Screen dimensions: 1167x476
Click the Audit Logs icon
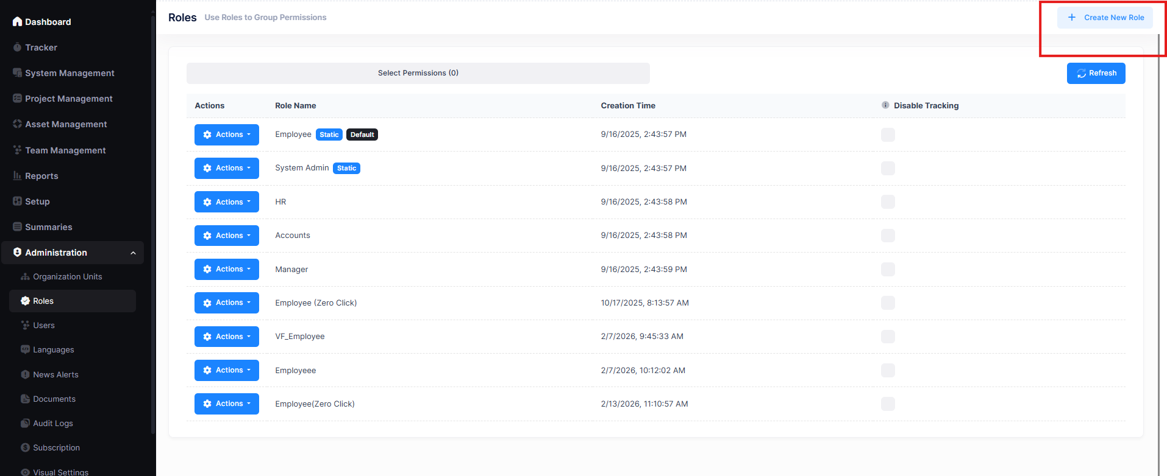tap(25, 424)
